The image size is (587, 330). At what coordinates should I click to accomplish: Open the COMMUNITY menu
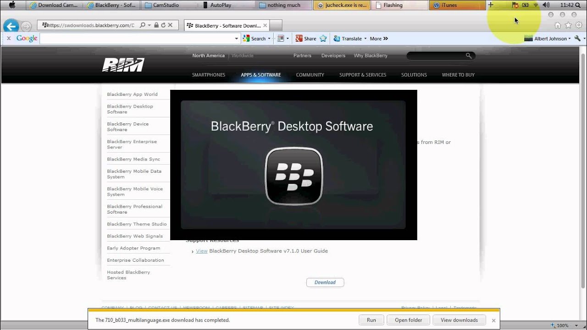point(310,75)
